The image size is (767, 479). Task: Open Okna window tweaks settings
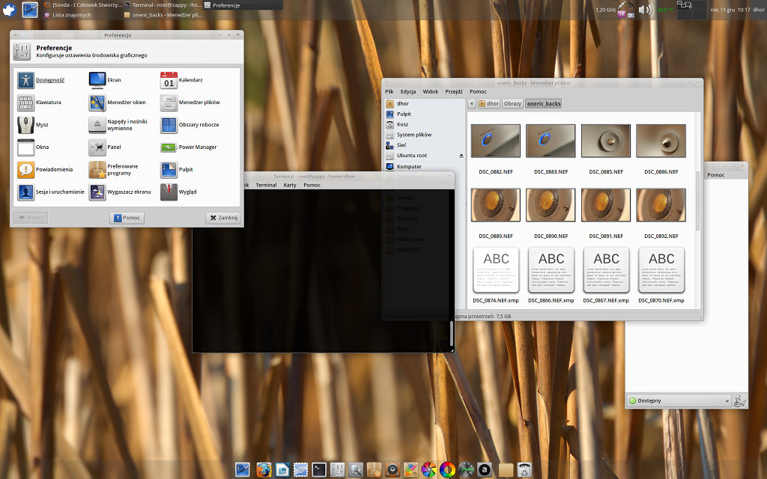33,147
